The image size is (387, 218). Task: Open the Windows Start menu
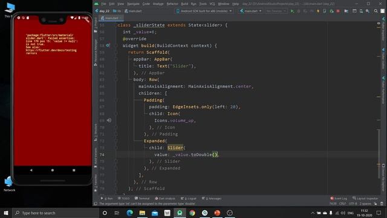pos(6,213)
